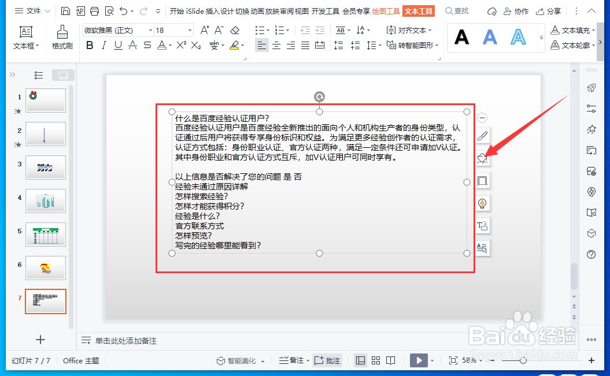
Task: Set justified text alignment
Action: pos(305,46)
